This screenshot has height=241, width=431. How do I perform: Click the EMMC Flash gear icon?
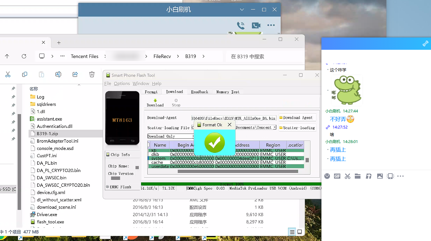tap(107, 187)
